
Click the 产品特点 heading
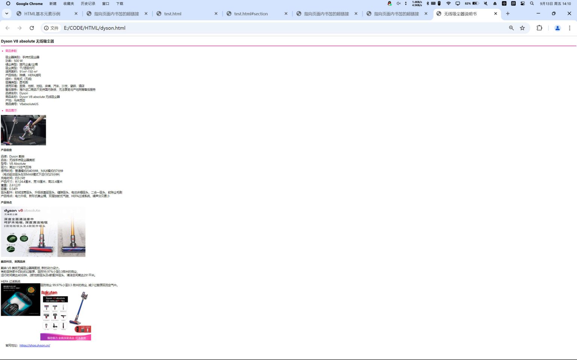point(6,202)
